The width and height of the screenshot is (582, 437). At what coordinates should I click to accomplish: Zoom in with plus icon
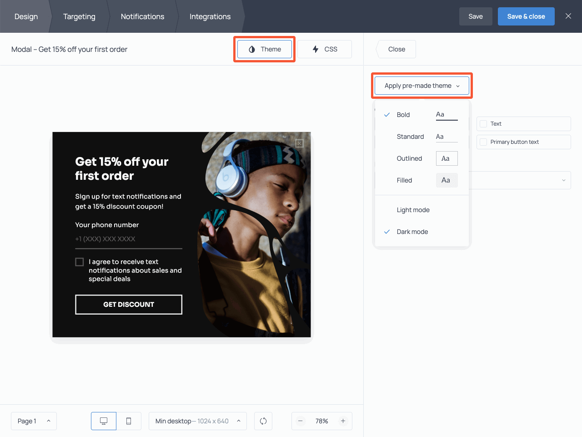(343, 421)
